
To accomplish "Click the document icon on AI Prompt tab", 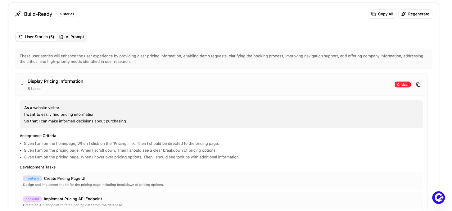I will coord(61,37).
